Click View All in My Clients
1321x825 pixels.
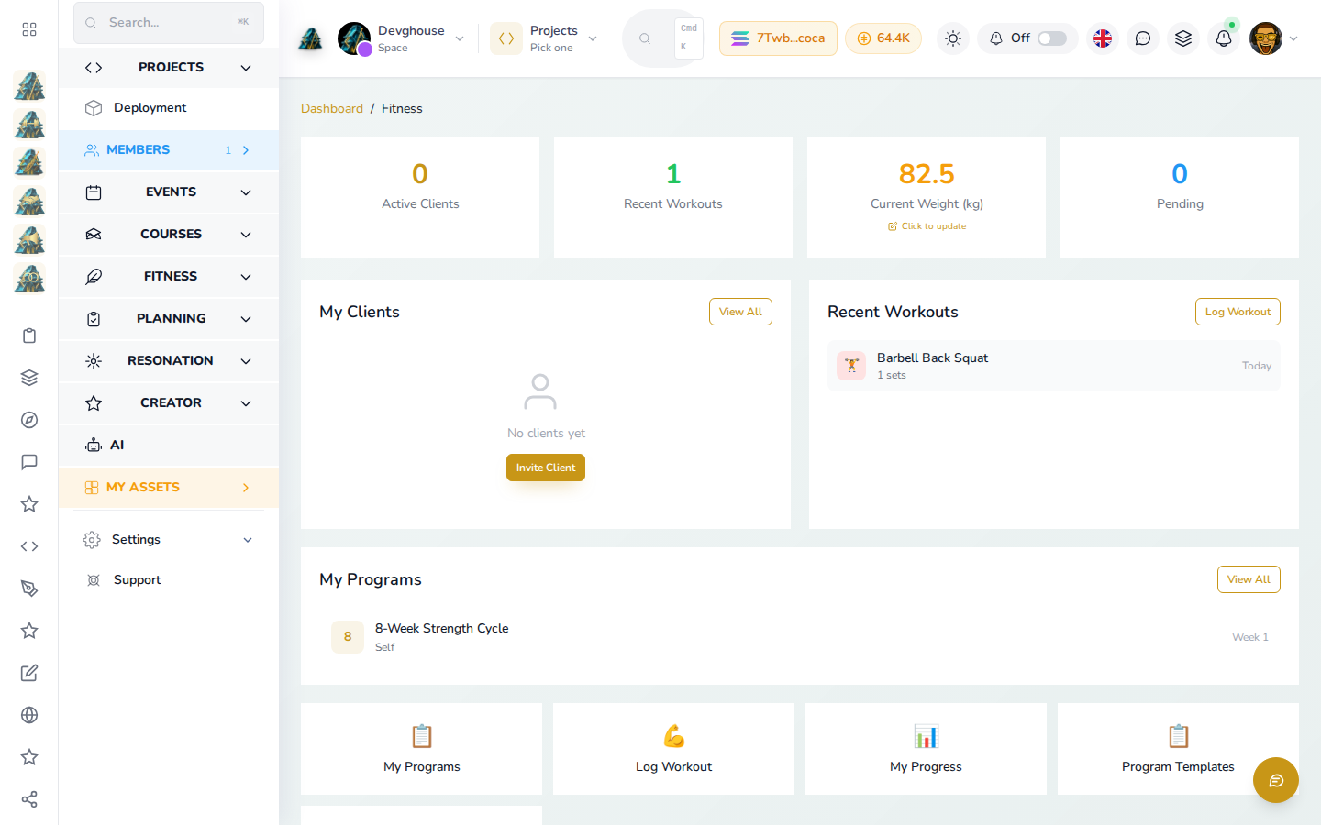[x=740, y=312]
